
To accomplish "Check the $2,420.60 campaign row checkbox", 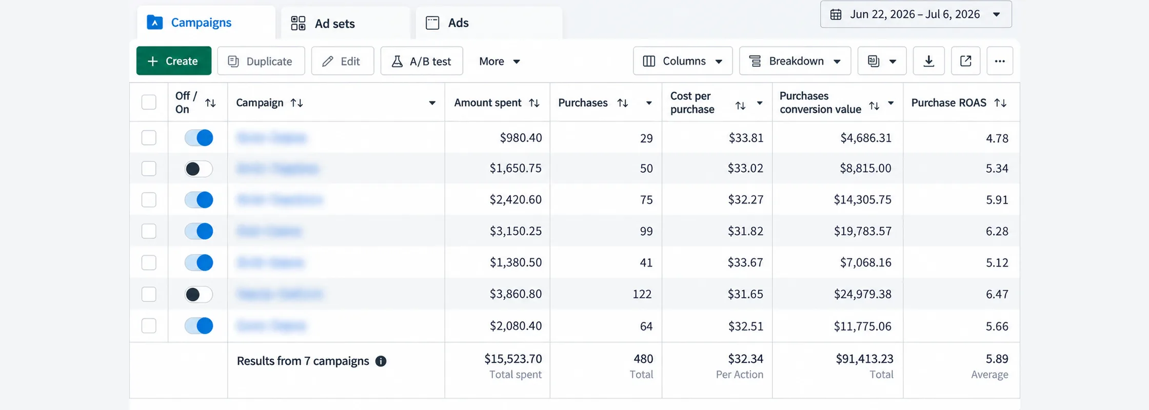I will [x=149, y=199].
